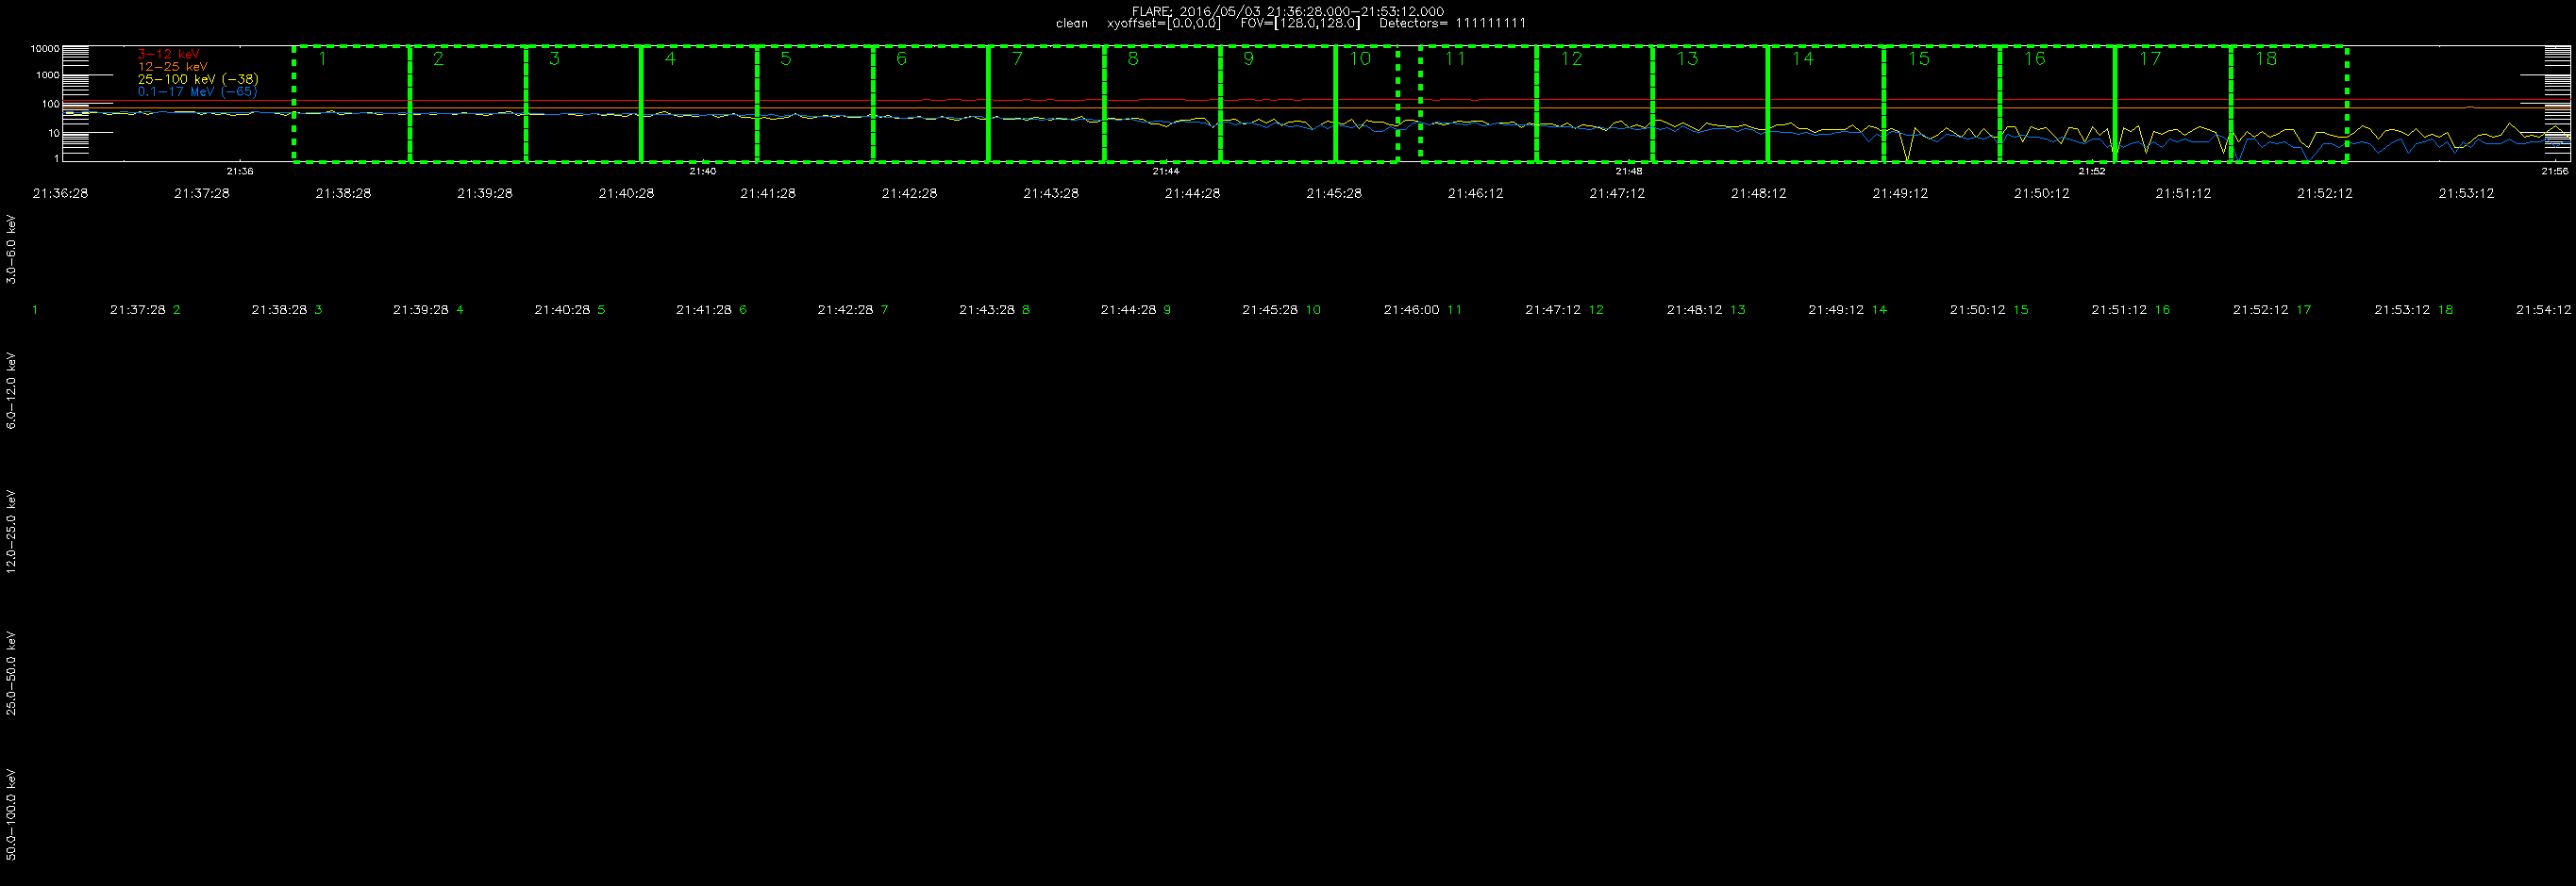Click the 21:46:12 time label

(1476, 194)
